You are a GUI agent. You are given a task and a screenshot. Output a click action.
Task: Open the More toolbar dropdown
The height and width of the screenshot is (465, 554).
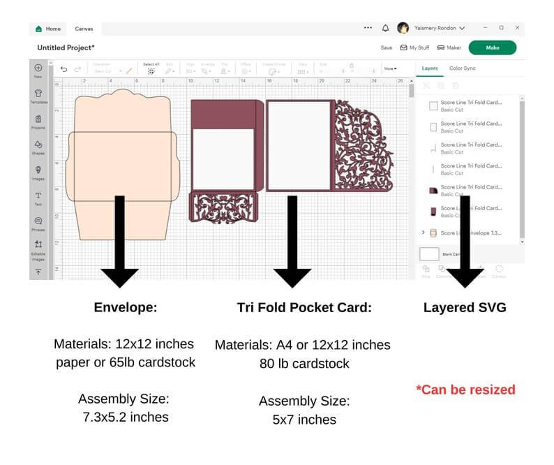click(391, 68)
